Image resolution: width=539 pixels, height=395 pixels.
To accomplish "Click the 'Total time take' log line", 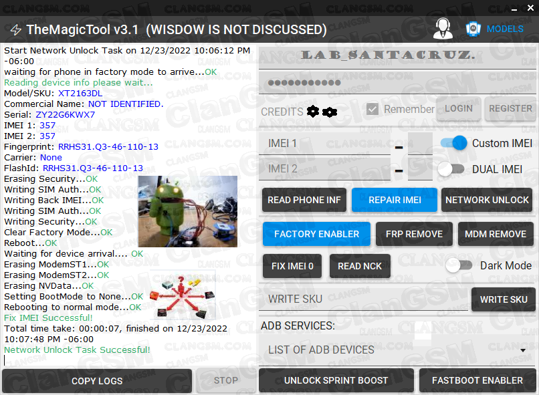I will click(116, 334).
